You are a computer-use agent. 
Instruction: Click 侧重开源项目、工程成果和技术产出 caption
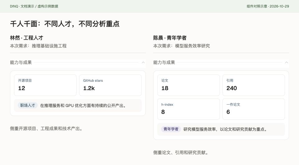point(46,129)
